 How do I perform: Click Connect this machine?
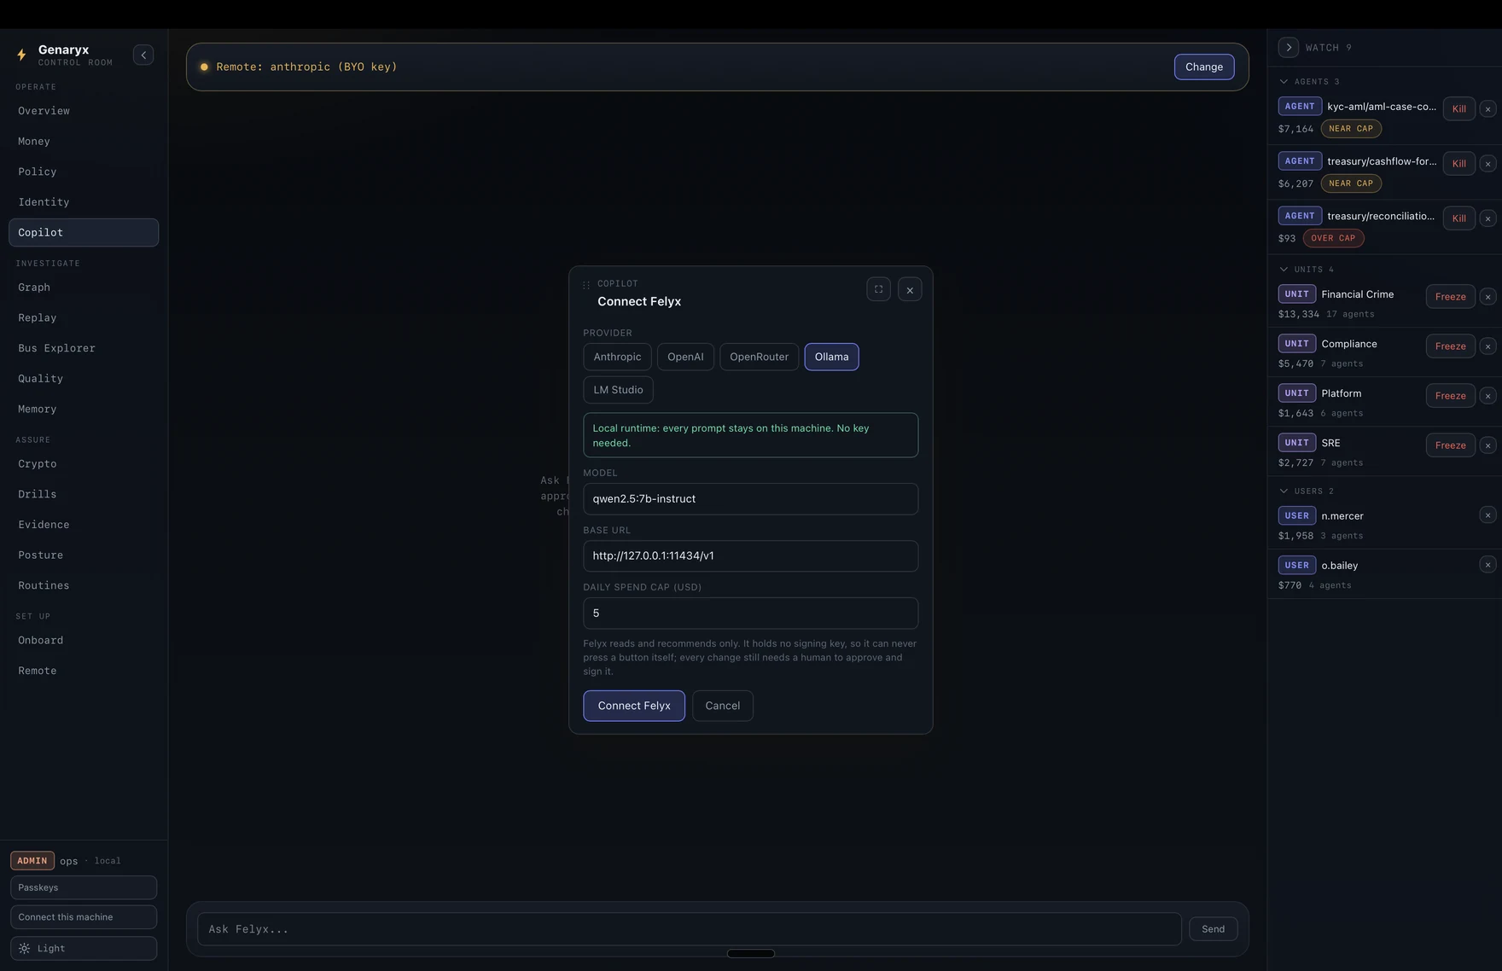pos(84,917)
